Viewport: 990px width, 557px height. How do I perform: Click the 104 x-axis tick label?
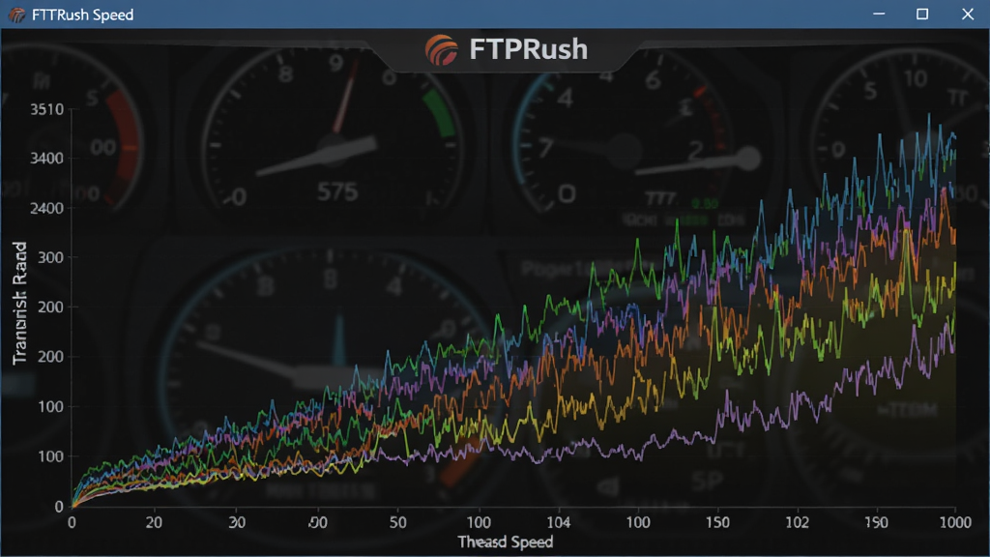[x=559, y=522]
